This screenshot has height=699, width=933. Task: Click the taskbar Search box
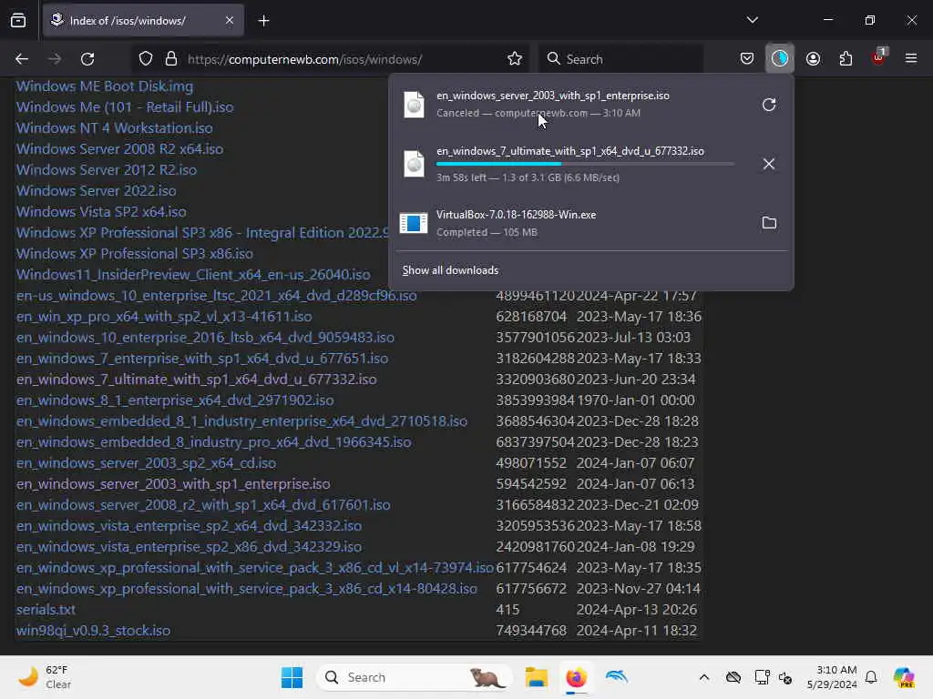[x=415, y=677]
